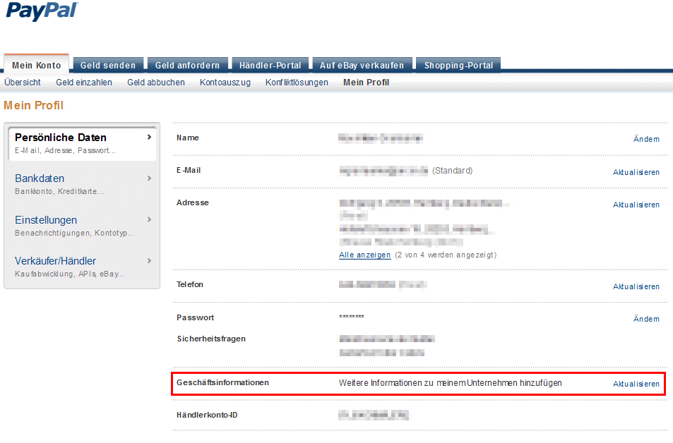673x443 pixels.
Task: Click the Passwort label
Action: [x=196, y=317]
